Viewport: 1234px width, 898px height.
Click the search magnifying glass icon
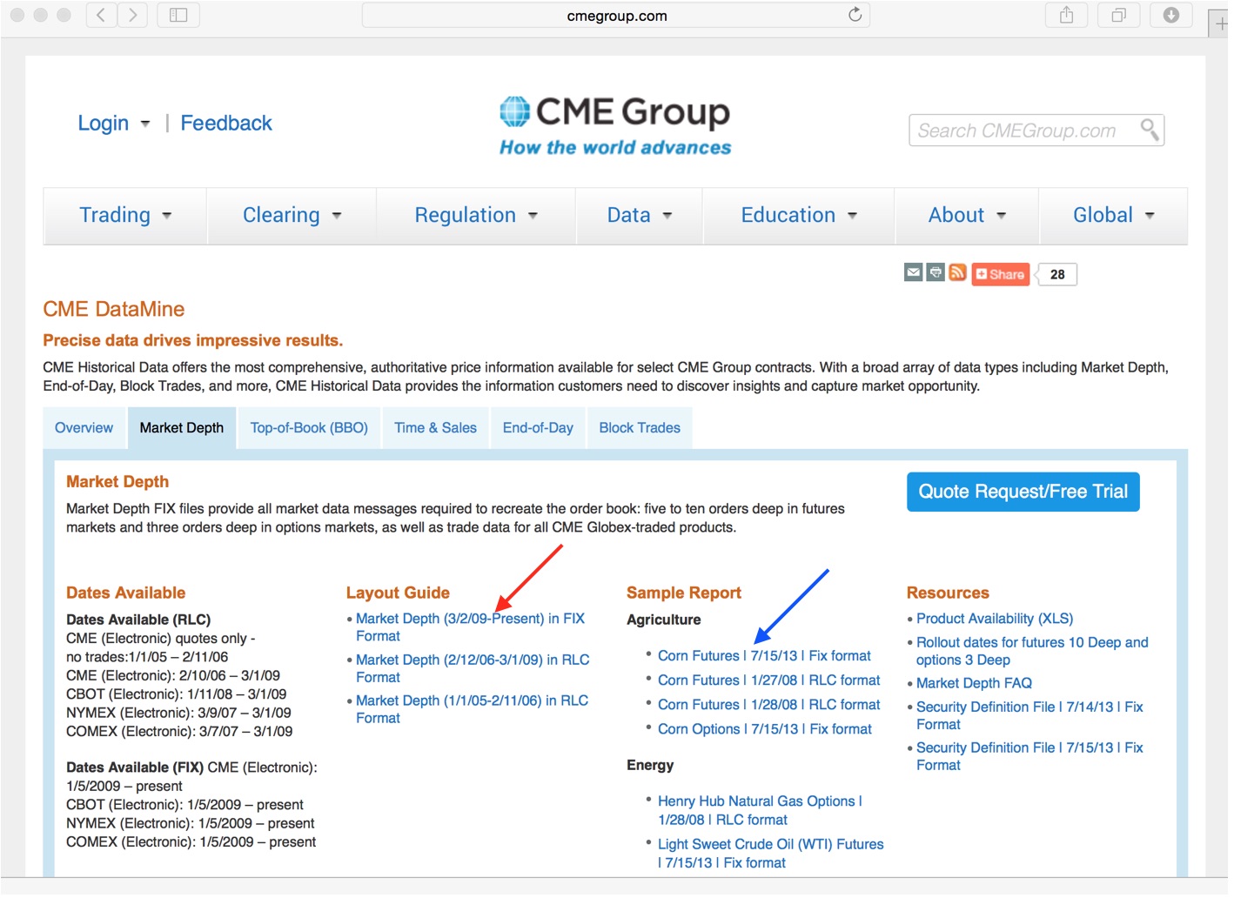pyautogui.click(x=1150, y=131)
